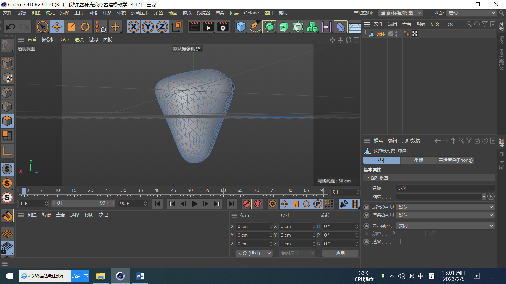This screenshot has height=284, width=506.
Task: Open the 节点空间 dropdown
Action: tap(401, 13)
